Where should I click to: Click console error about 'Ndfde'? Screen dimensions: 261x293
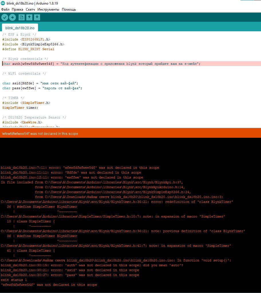[71, 172]
